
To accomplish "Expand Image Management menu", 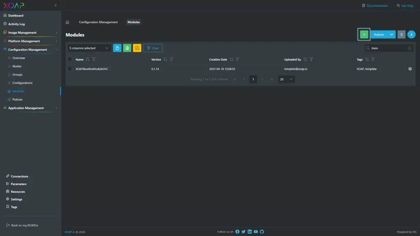I will (x=30, y=33).
